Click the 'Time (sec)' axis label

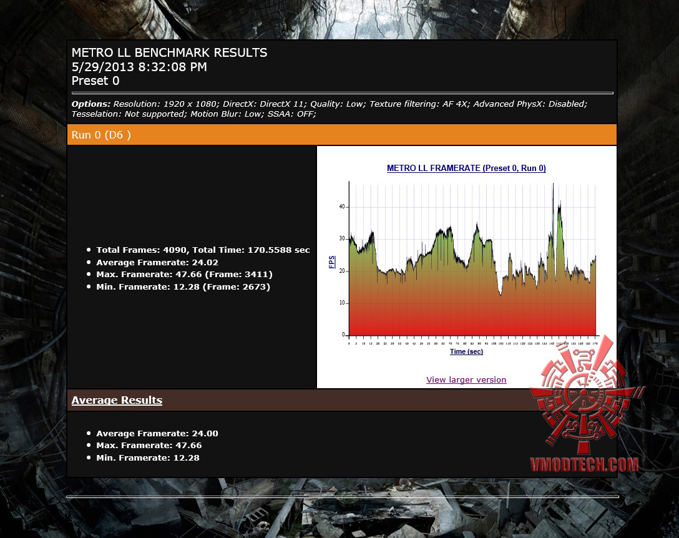(x=466, y=352)
